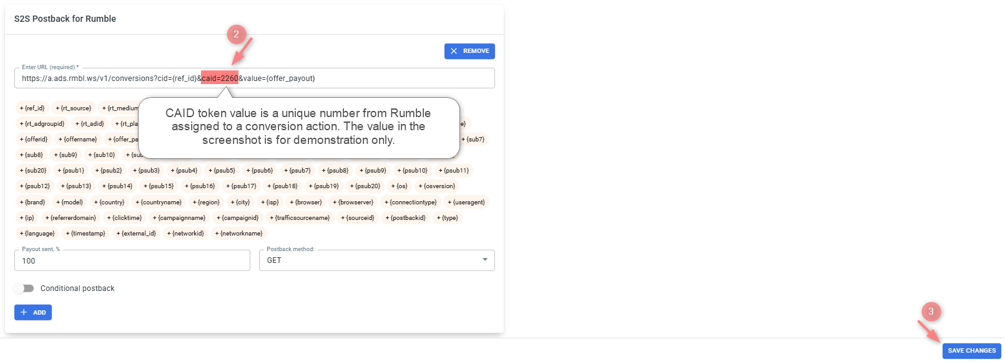Insert the {psub20} token chip

point(365,186)
